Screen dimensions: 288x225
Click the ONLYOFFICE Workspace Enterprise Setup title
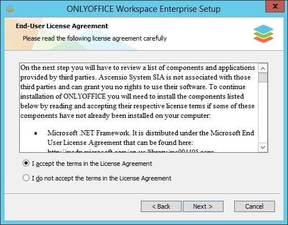coord(144,9)
